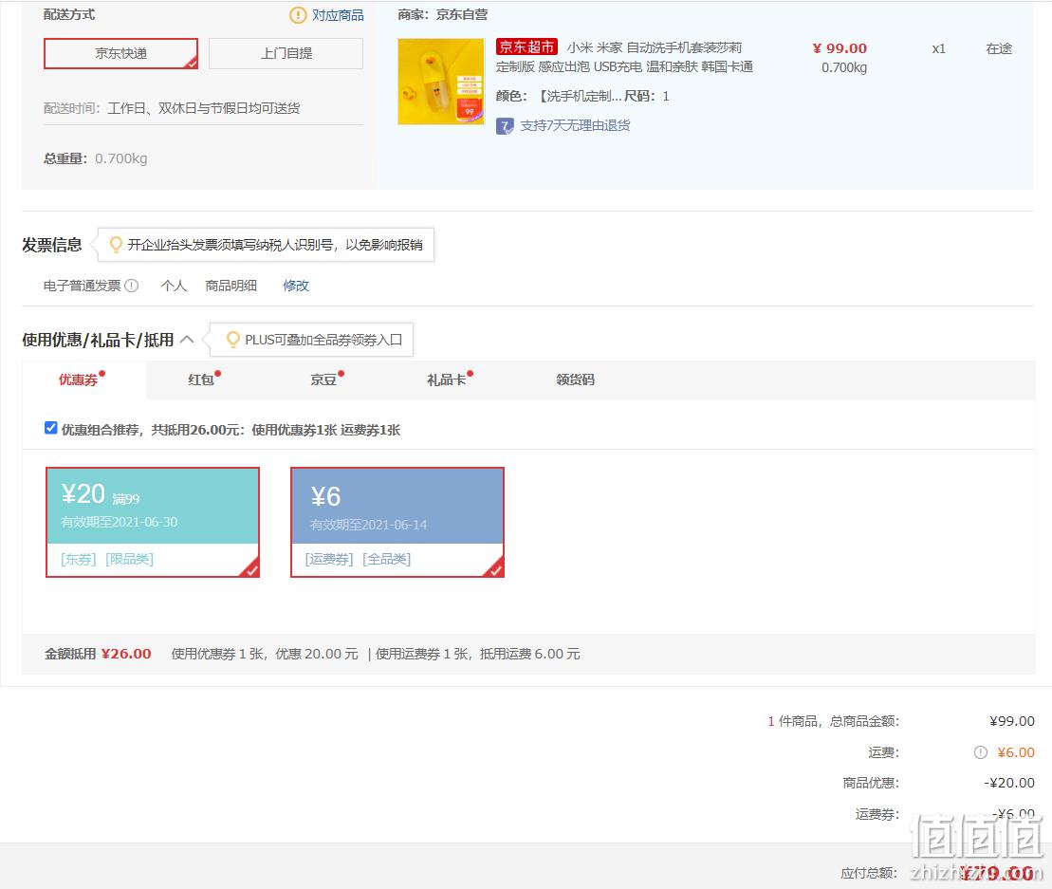
Task: Click 修改 to edit invoice info
Action: [x=296, y=286]
